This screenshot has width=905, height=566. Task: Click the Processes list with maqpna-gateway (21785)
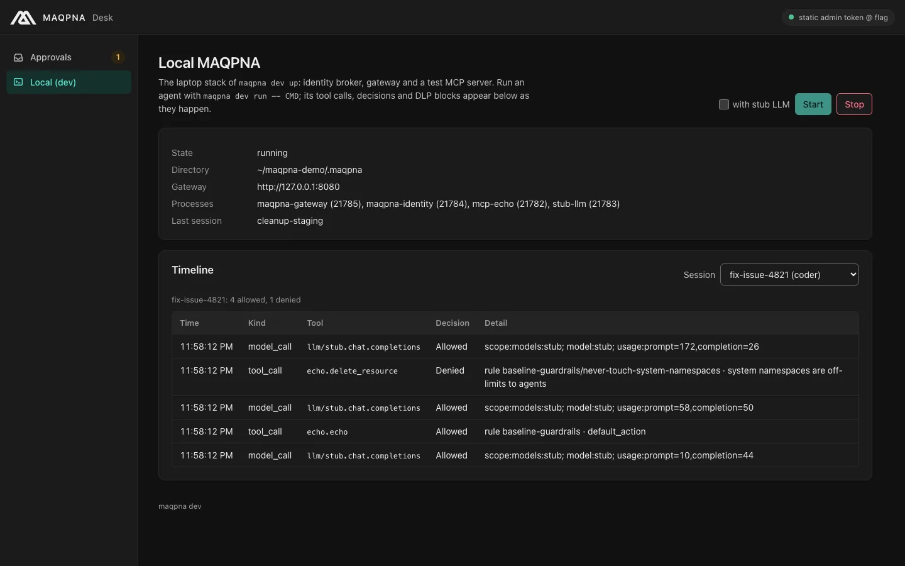438,204
